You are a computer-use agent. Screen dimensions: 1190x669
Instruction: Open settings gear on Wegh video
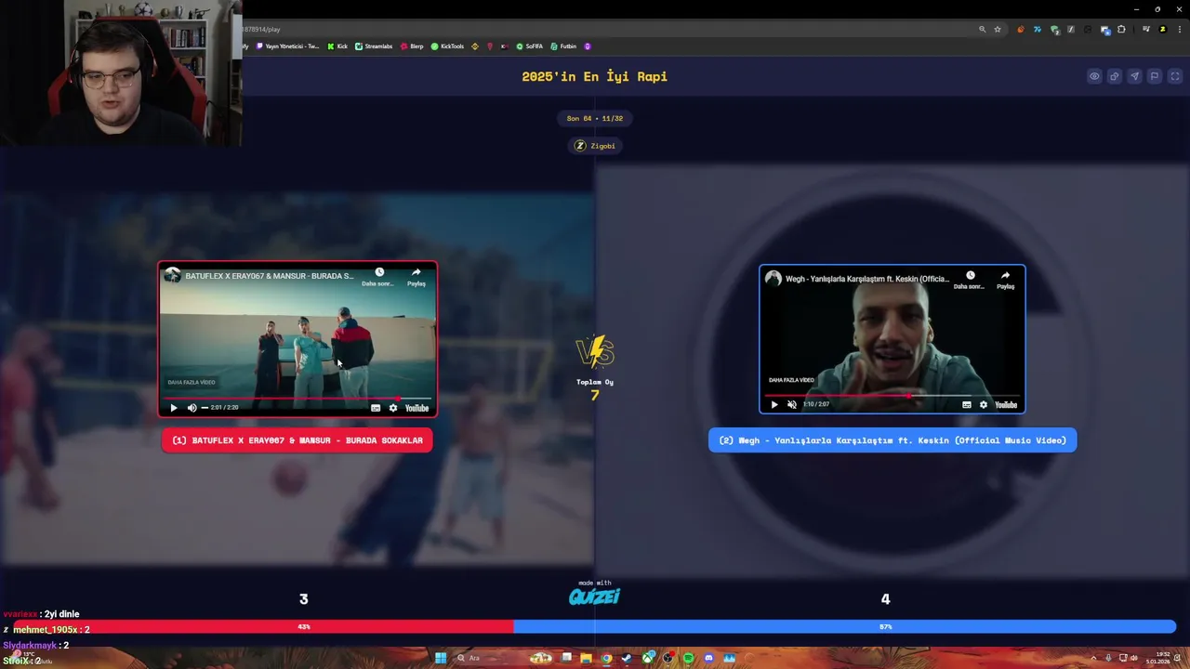[x=984, y=404]
